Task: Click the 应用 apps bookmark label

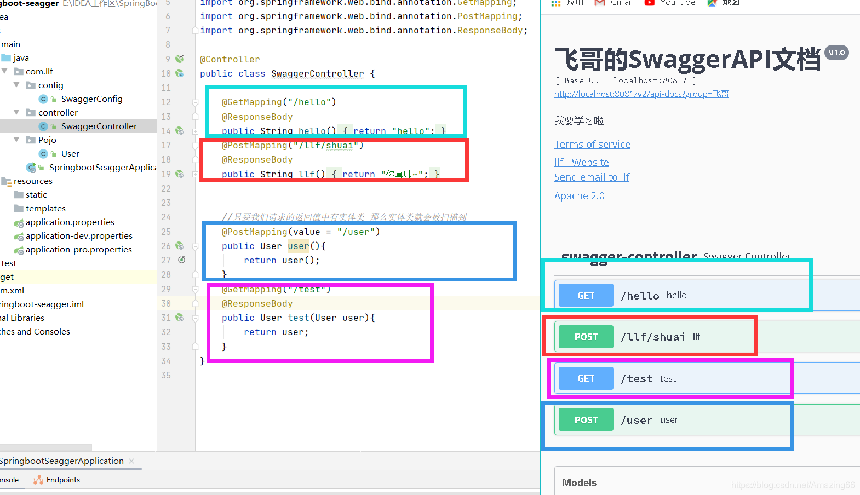Action: coord(575,3)
